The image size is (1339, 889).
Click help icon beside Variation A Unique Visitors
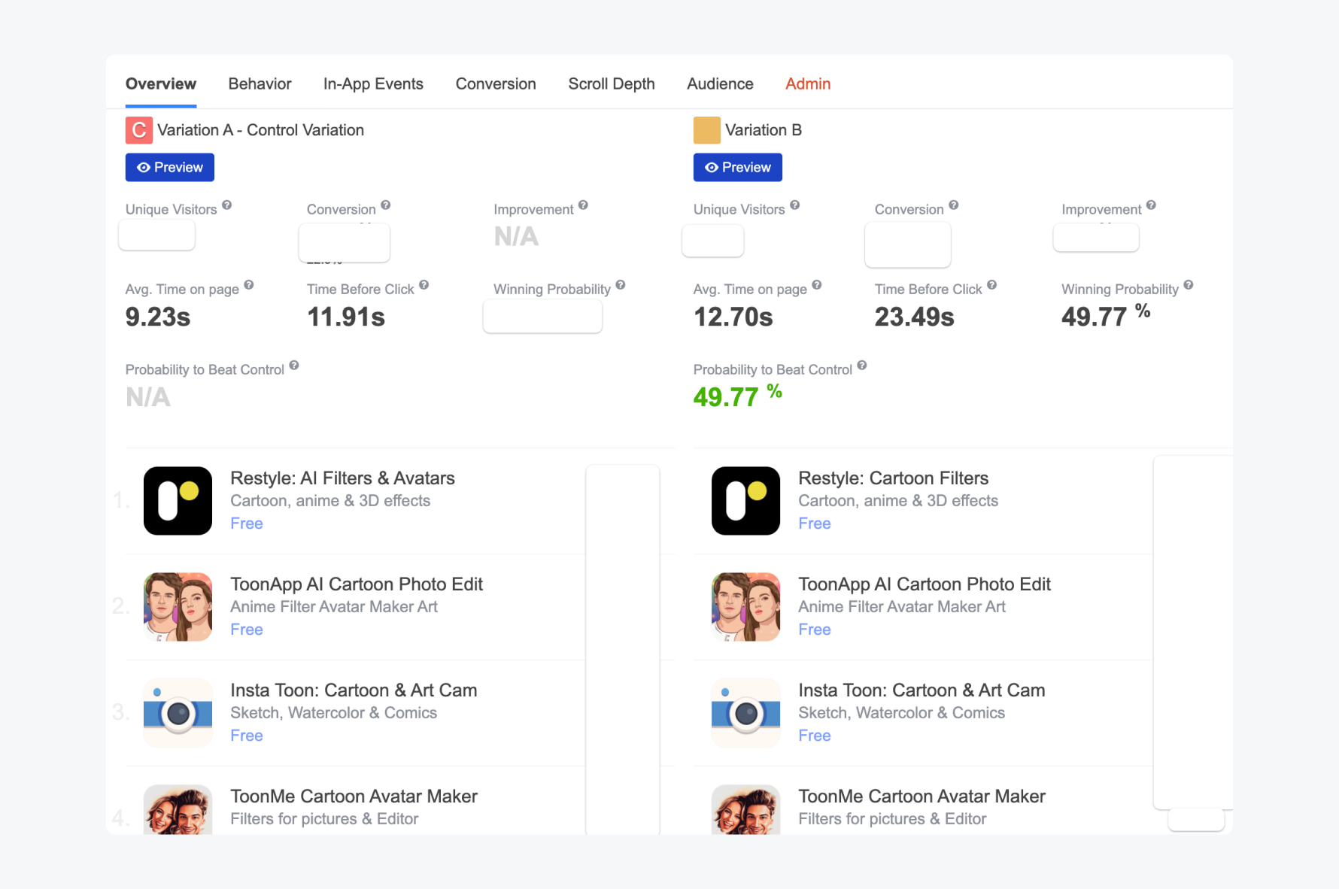[226, 205]
